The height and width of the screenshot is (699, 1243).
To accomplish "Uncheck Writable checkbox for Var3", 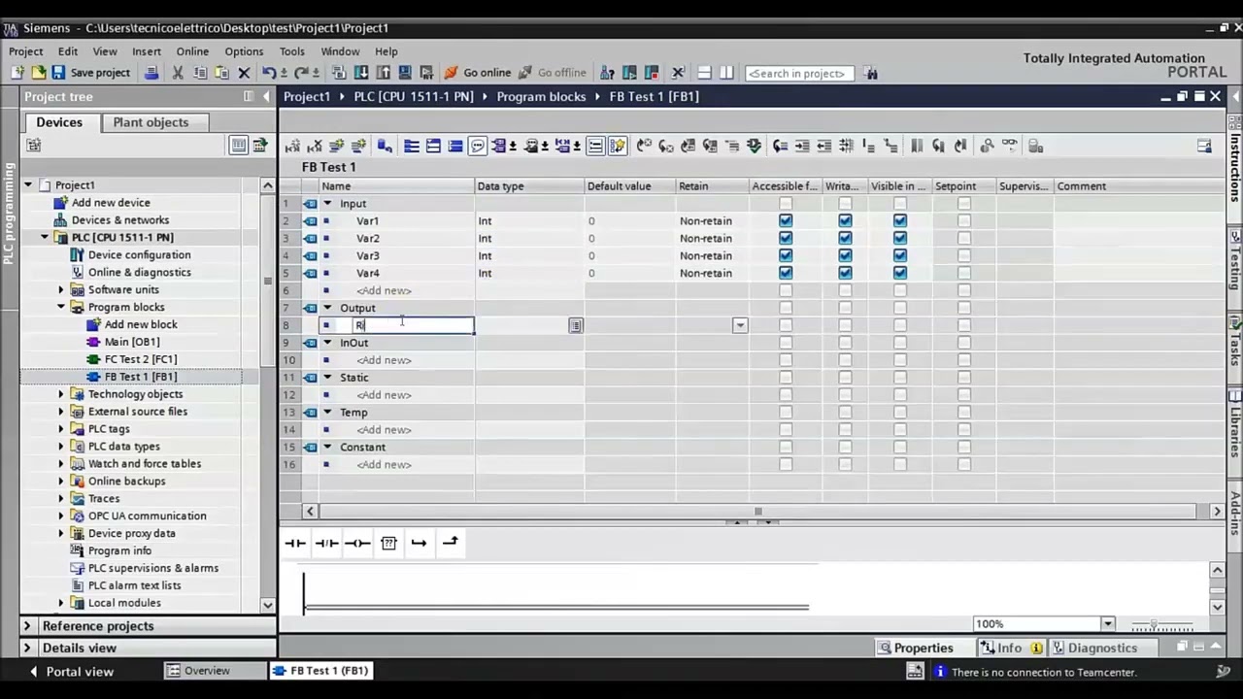I will [x=845, y=256].
